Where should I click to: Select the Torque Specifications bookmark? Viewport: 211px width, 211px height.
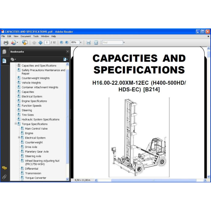coord(35,124)
